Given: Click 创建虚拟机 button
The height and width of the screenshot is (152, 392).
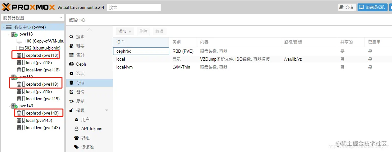Looking at the screenshot, I should (x=372, y=7).
